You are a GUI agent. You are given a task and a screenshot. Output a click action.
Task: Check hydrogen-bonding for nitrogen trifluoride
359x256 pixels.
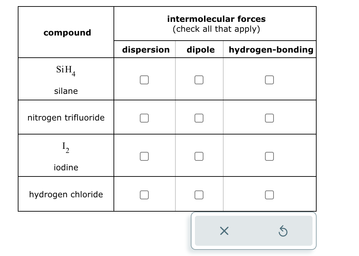click(269, 118)
